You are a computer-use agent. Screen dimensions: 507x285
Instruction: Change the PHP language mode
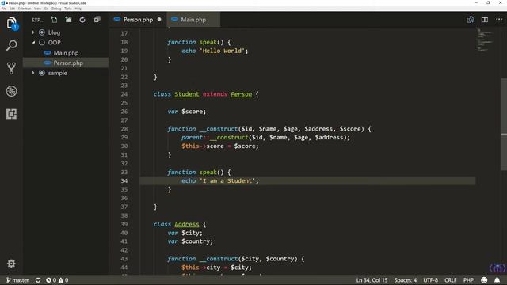[x=468, y=280]
